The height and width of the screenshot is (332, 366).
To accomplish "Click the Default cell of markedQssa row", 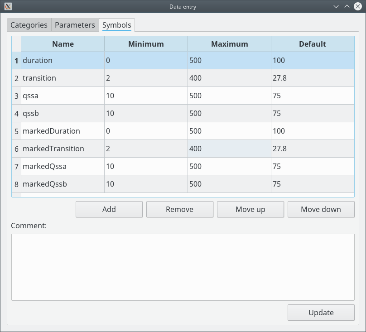I will click(x=313, y=166).
